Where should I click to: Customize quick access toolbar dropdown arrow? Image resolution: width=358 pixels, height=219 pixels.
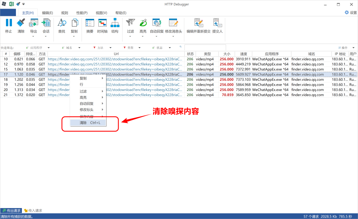pyautogui.click(x=24, y=4)
